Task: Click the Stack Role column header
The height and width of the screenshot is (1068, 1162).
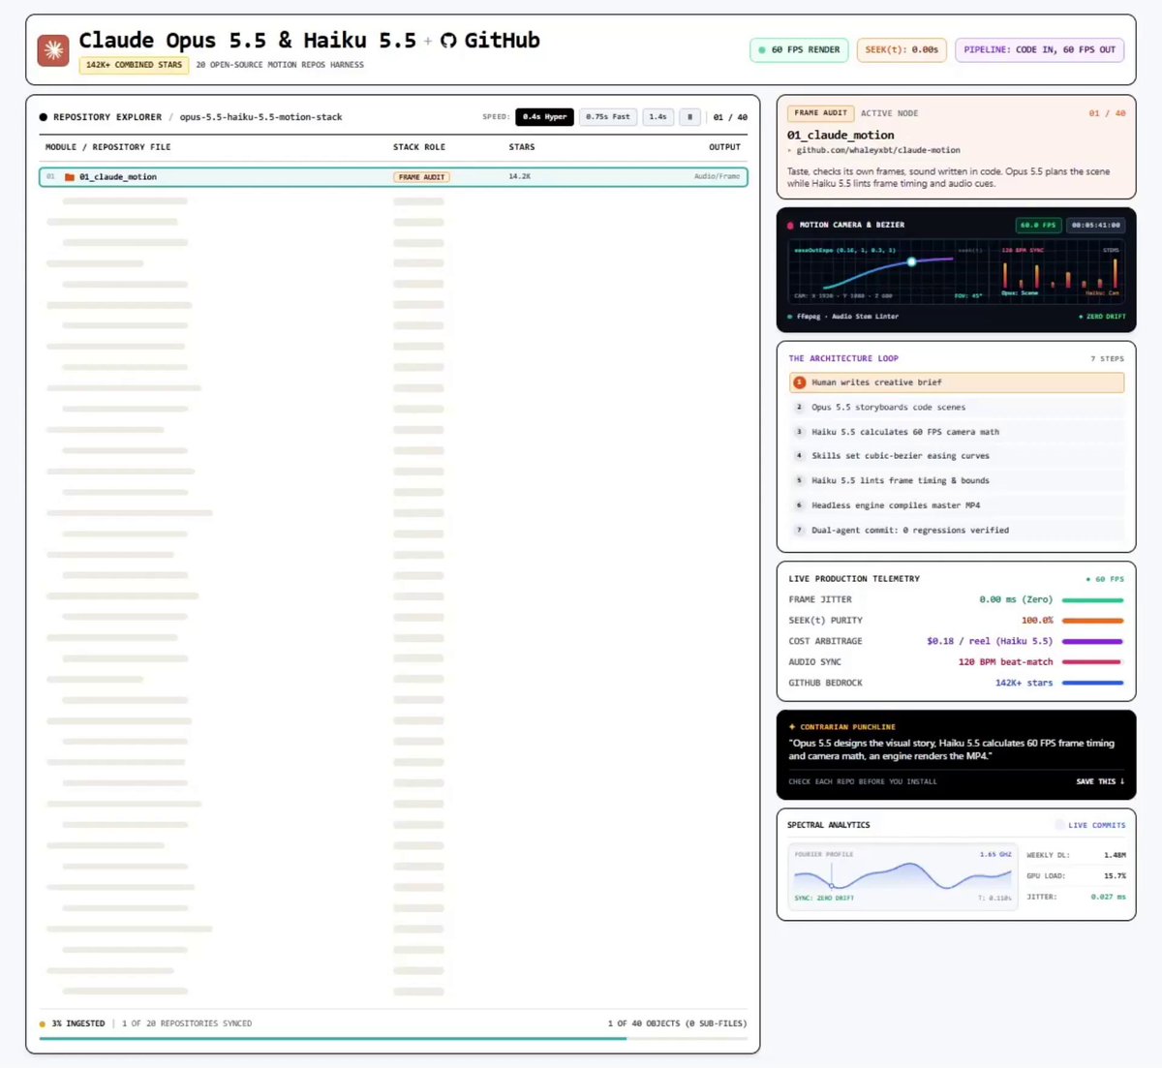Action: [x=419, y=147]
